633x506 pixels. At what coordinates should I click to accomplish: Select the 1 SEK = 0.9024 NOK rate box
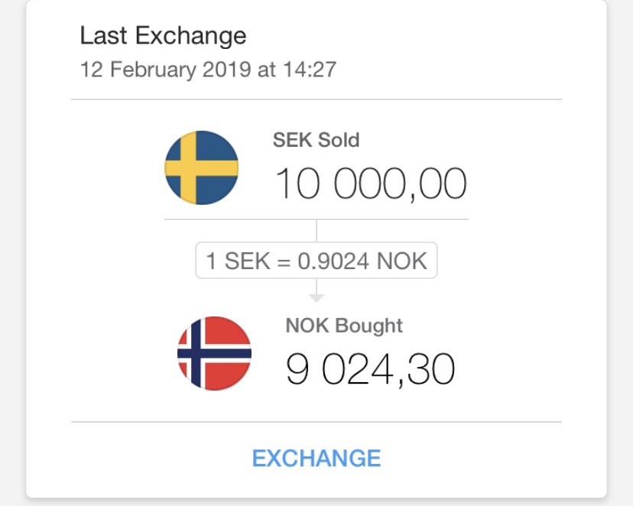coord(316,261)
